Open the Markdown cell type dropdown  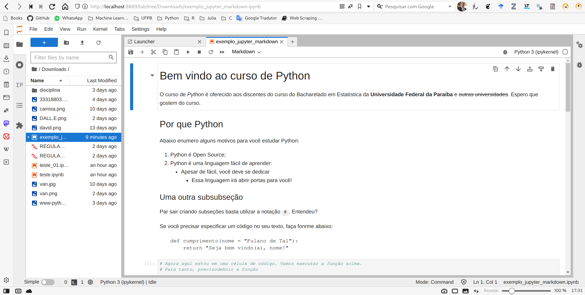(x=246, y=52)
